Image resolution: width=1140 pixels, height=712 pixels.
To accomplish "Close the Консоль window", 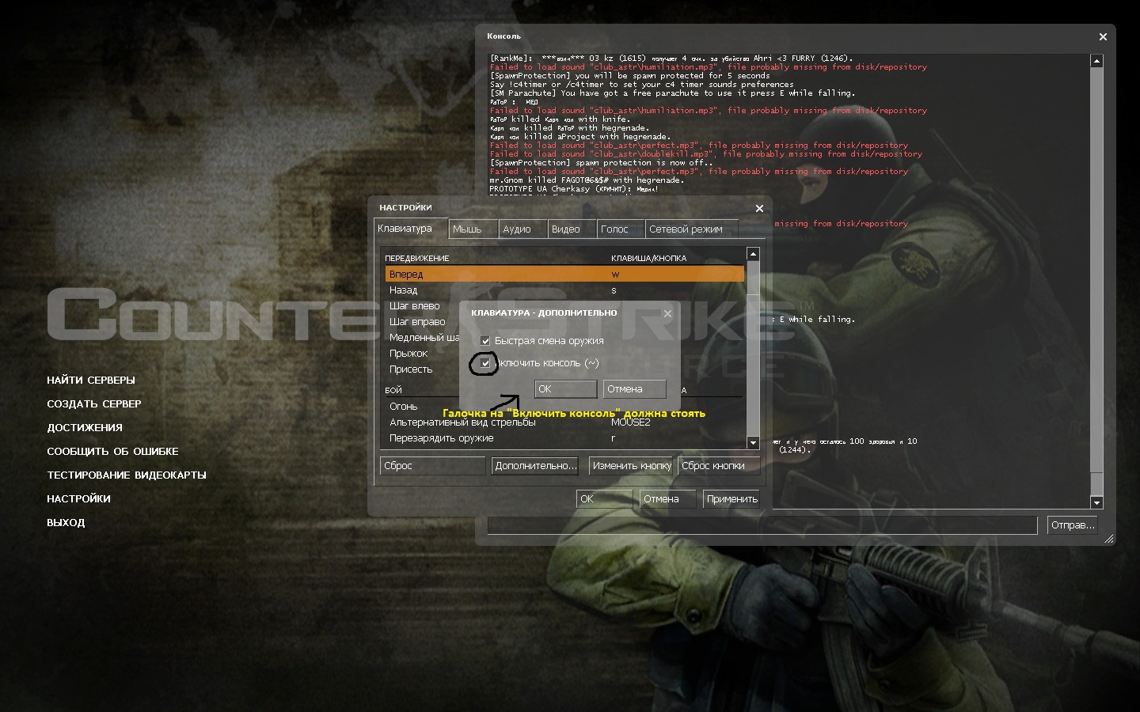I will click(x=1103, y=36).
